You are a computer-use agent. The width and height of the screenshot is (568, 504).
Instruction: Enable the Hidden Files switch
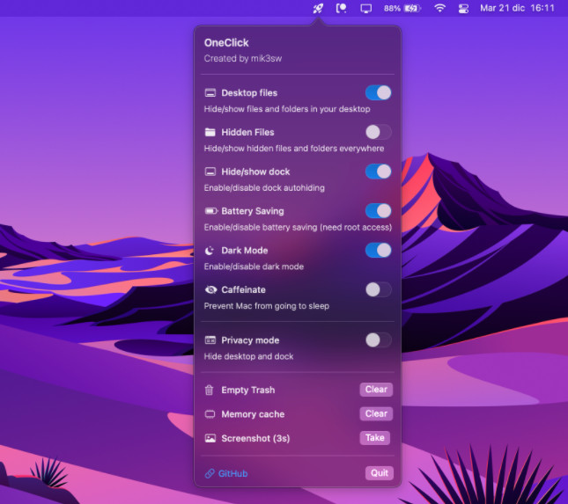click(x=378, y=133)
